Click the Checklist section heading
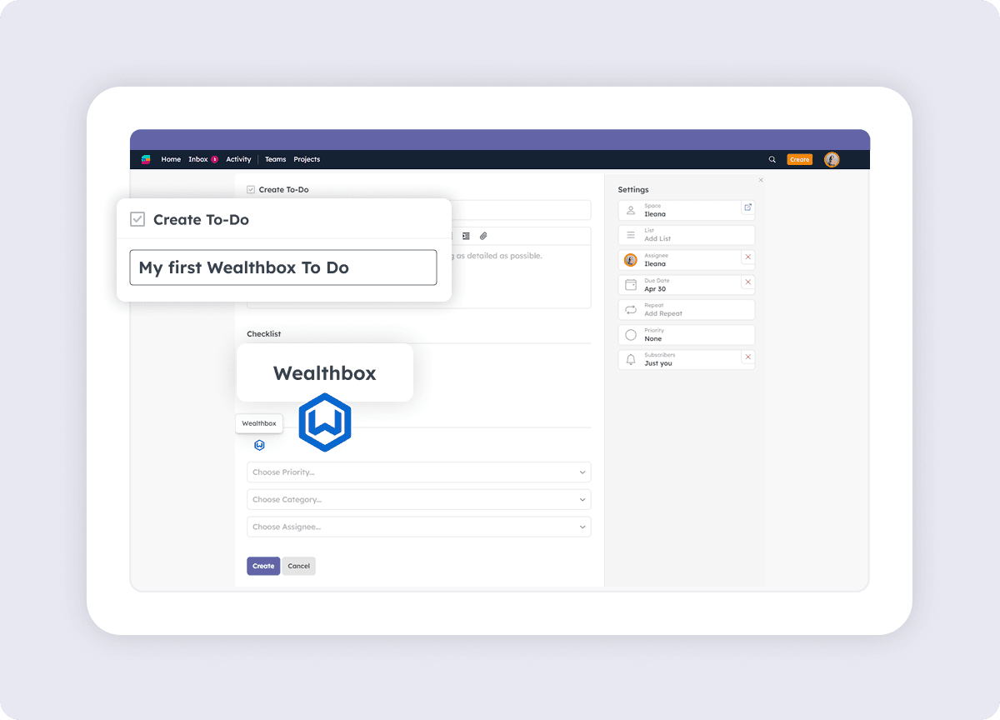Screen dimensions: 1000x720 (x=263, y=334)
